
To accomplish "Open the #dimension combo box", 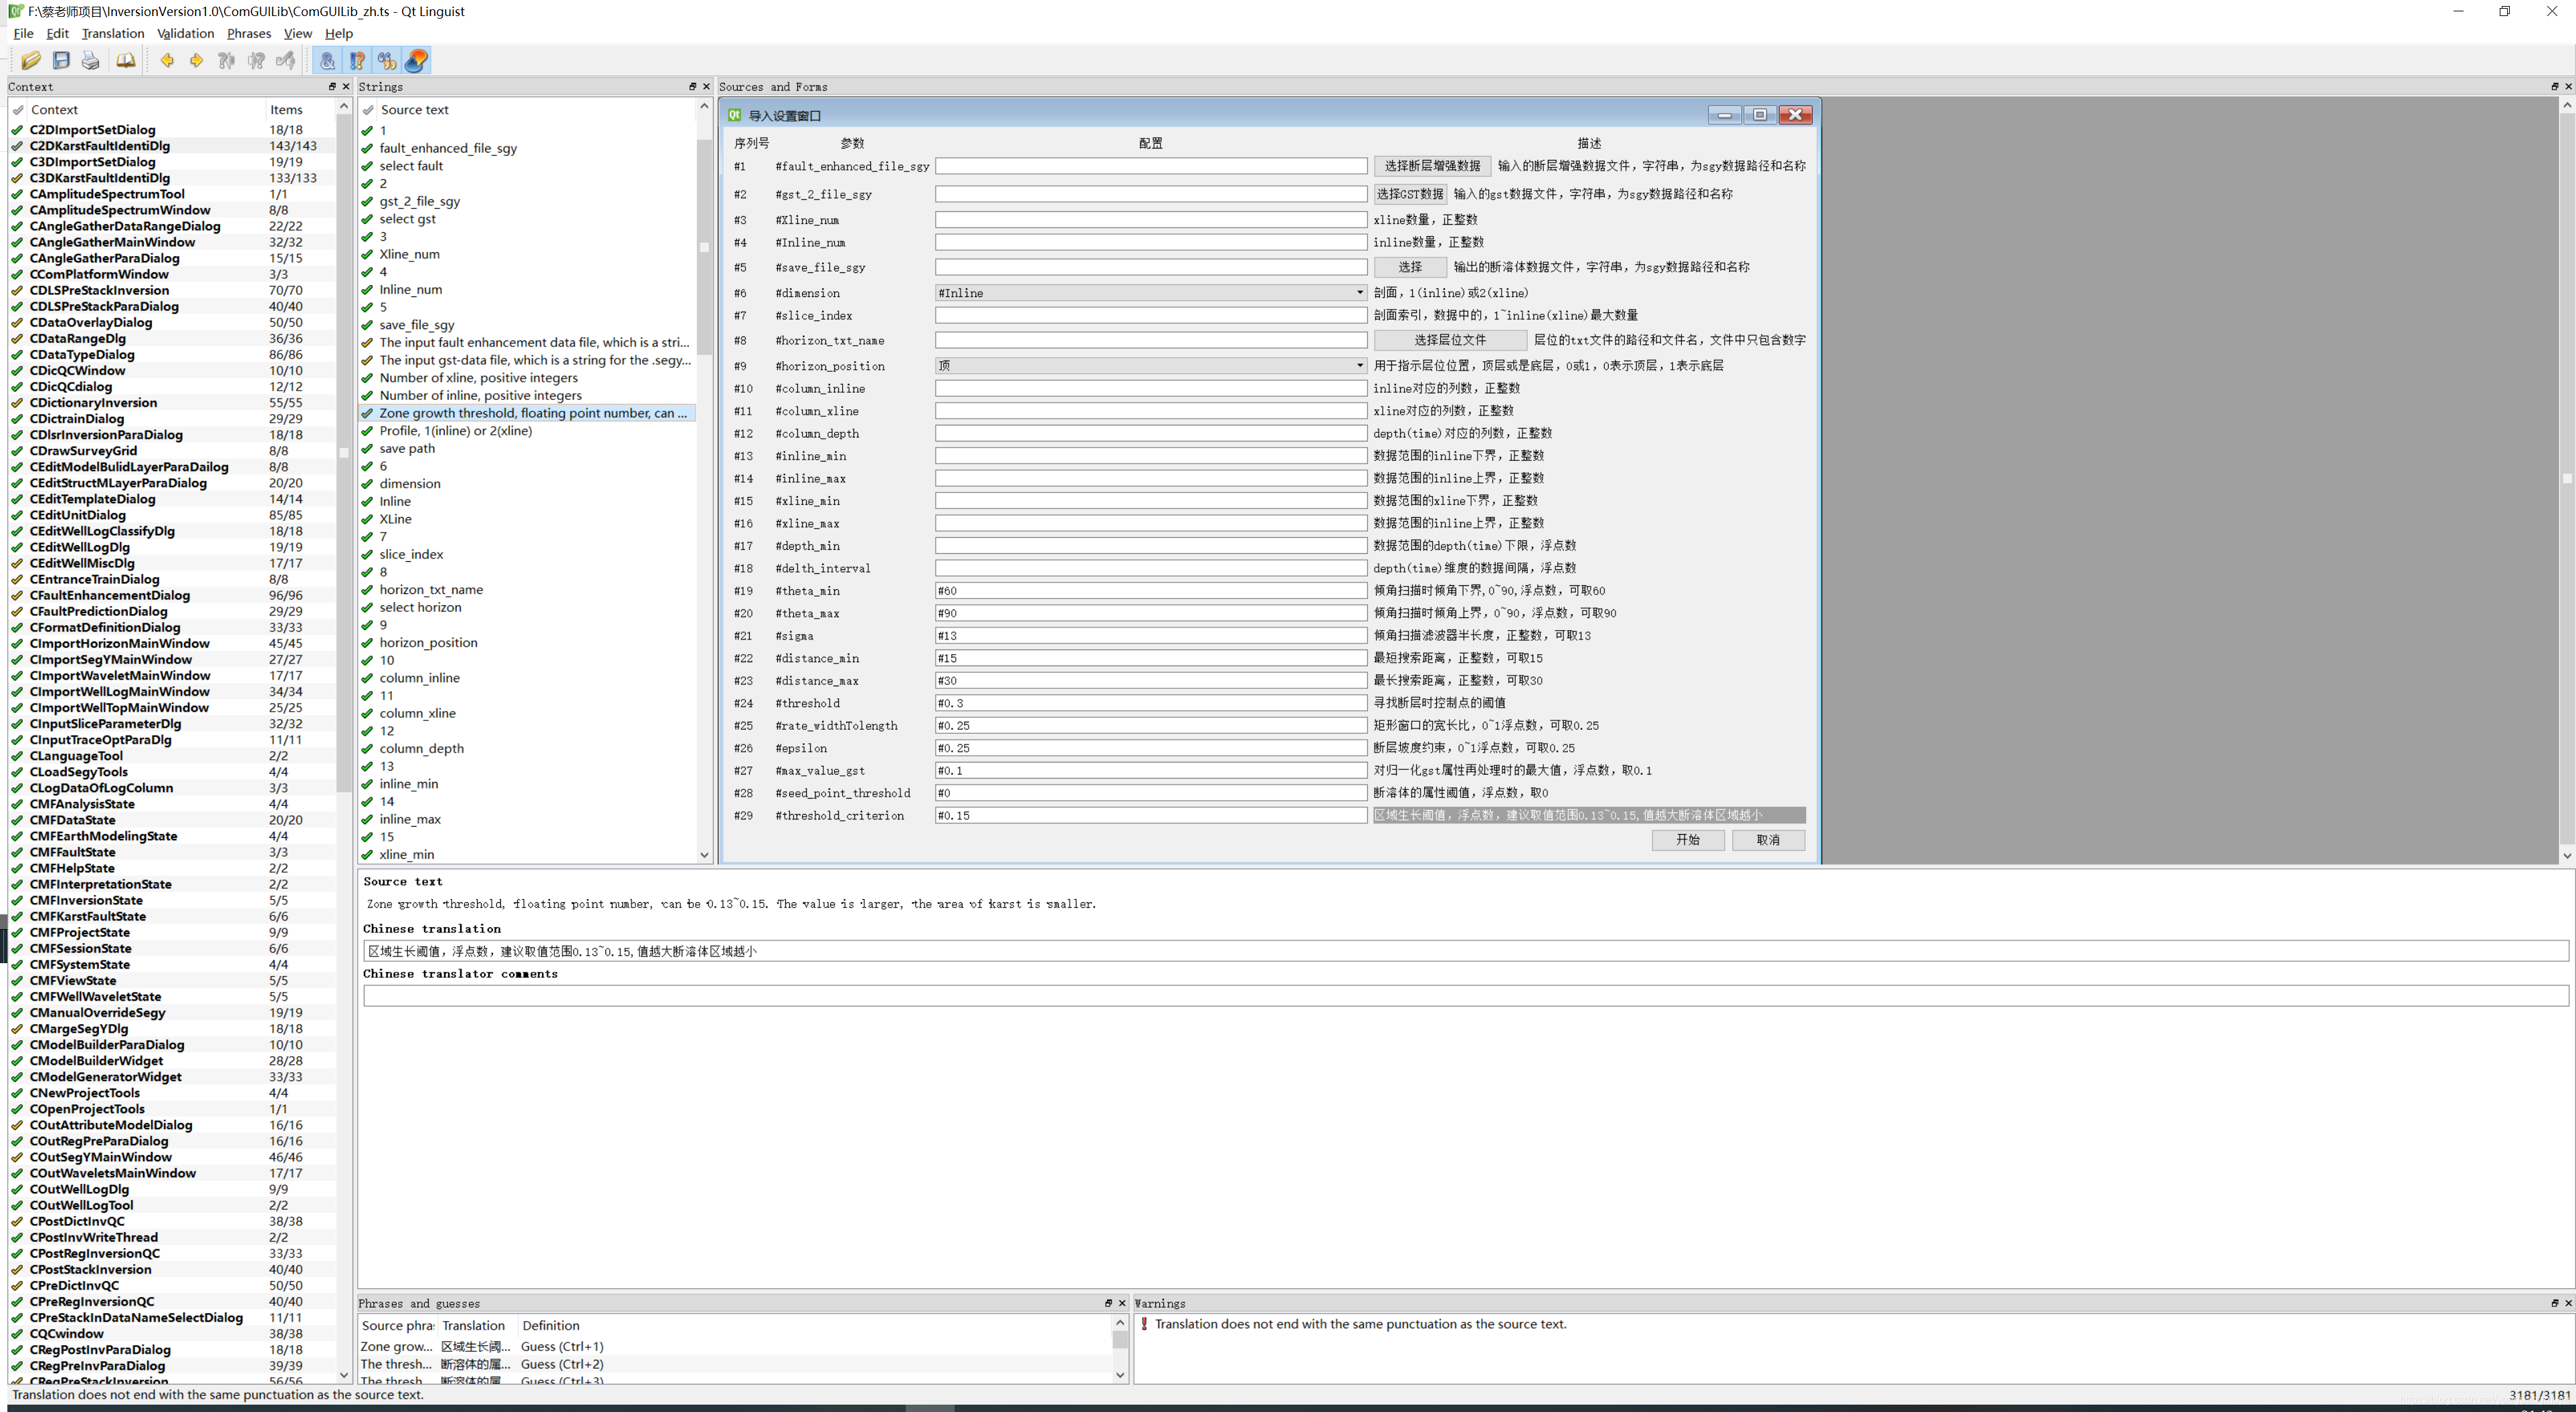I will click(x=1151, y=293).
